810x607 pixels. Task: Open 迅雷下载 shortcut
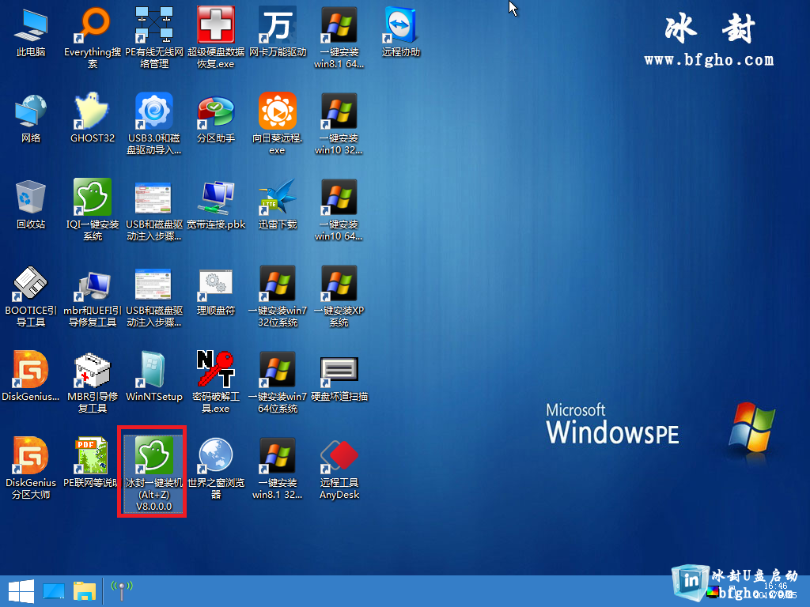coord(278,205)
